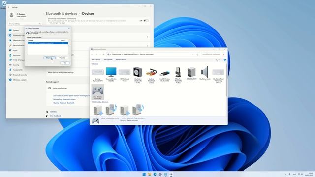315x177 pixels.
Task: Open File Explorer from taskbar
Action: click(x=150, y=174)
